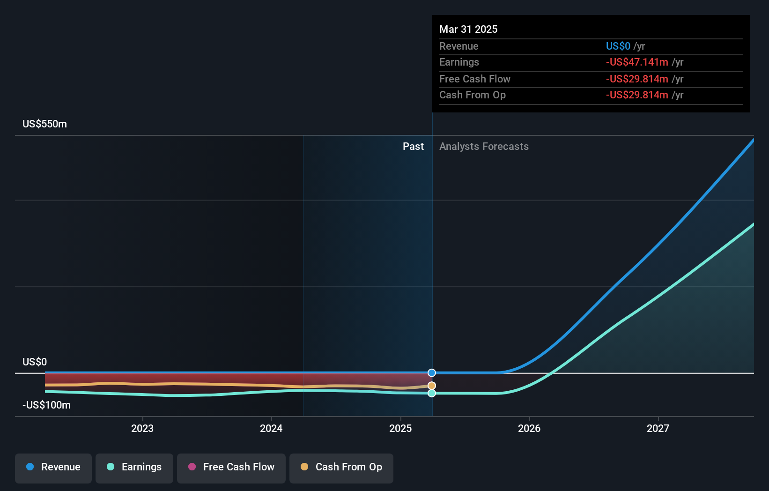Image resolution: width=769 pixels, height=491 pixels.
Task: Click the Past section label
Action: (413, 147)
